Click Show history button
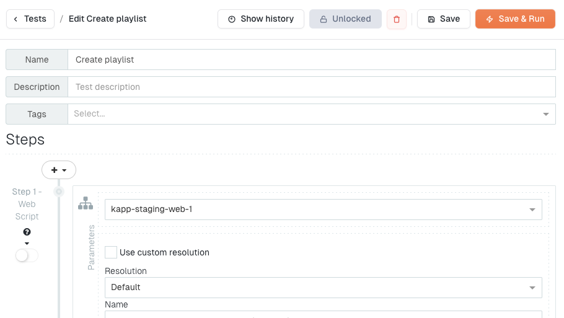Viewport: 564px width, 318px height. (x=260, y=19)
